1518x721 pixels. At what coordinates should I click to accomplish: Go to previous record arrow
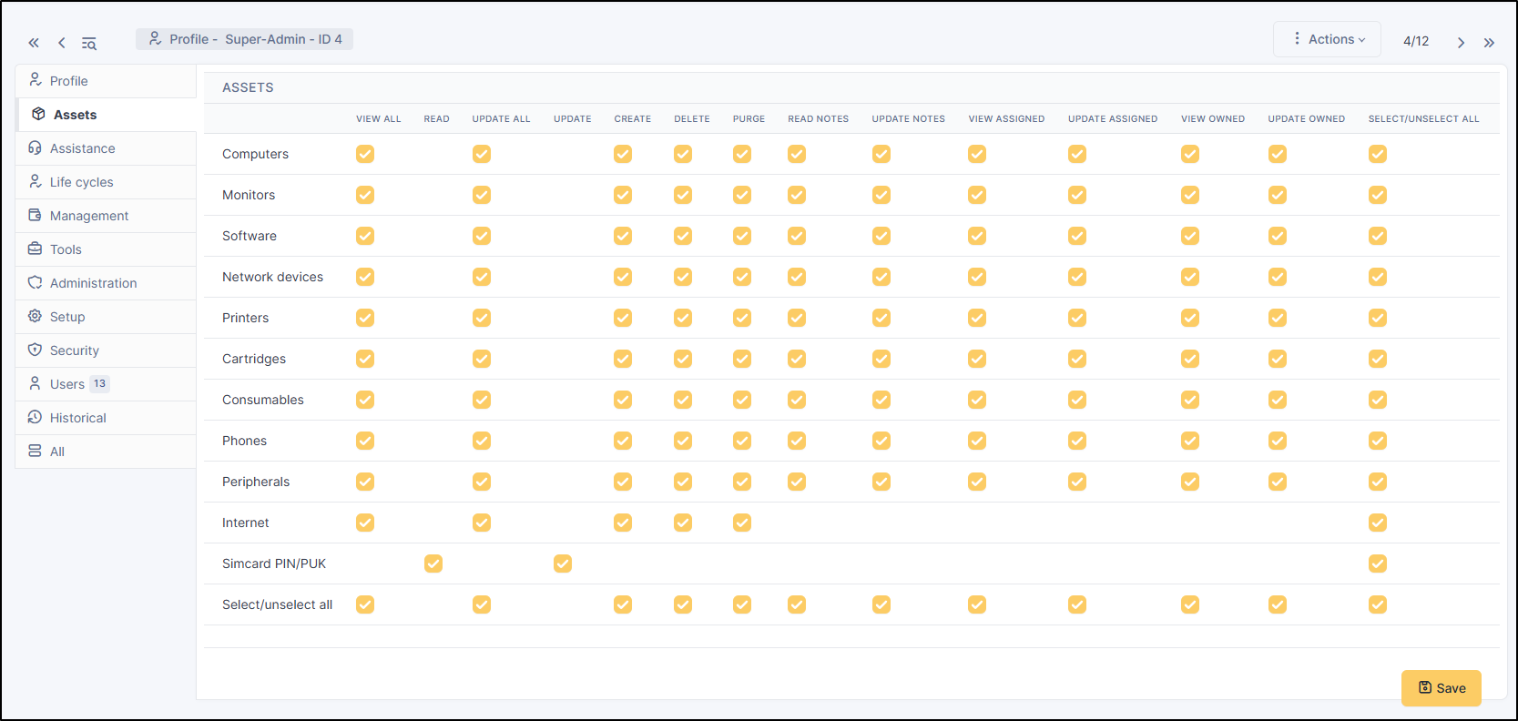coord(62,43)
